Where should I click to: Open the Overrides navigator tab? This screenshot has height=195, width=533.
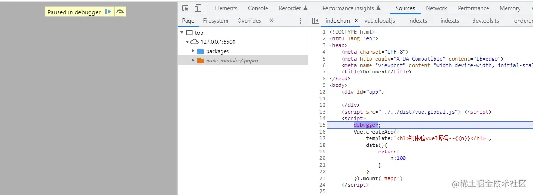249,21
